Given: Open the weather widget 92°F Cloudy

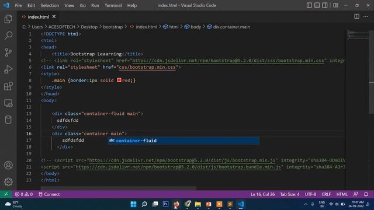Looking at the screenshot, I should click(x=14, y=204).
